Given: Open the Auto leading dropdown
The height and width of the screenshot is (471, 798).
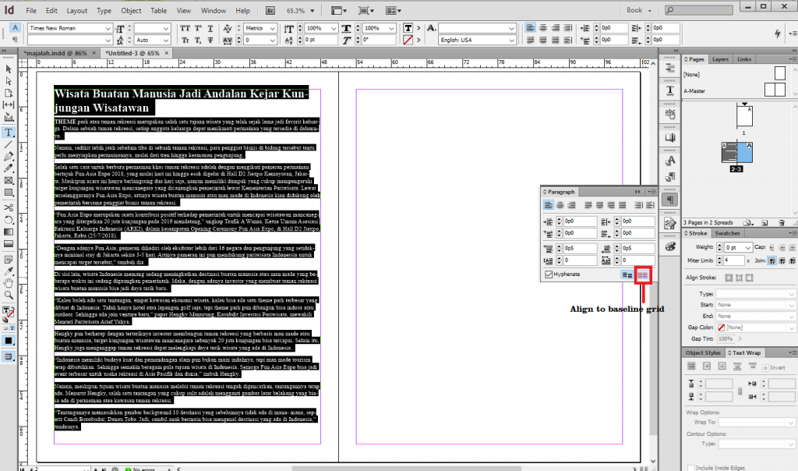Looking at the screenshot, I should (x=166, y=40).
